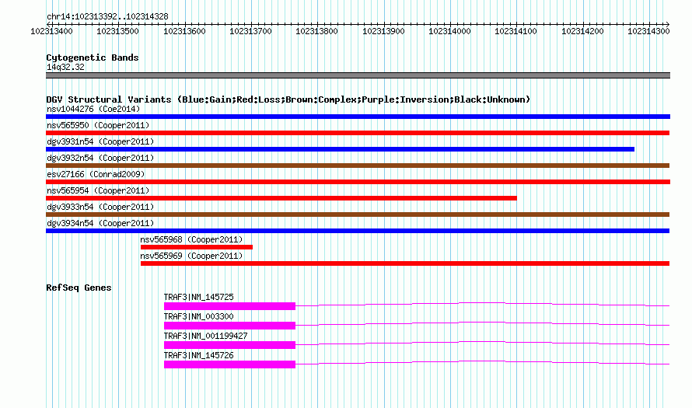This screenshot has height=408, width=692.
Task: Click the TRAF3|NM_145725 intron line
Action: click(482, 303)
